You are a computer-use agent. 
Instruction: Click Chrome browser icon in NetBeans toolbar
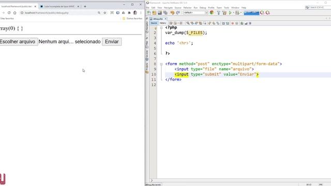click(x=212, y=12)
